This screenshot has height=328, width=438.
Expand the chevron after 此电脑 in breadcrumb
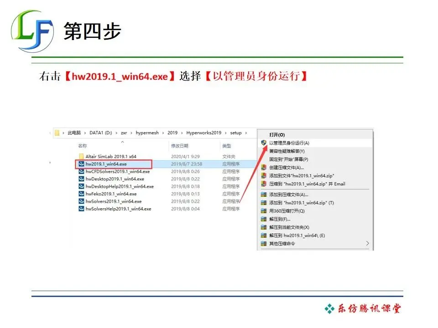pos(85,133)
